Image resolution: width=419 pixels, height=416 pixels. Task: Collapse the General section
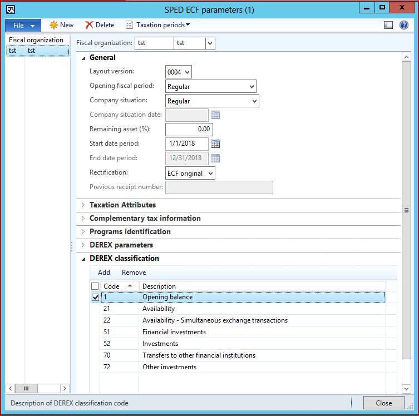pos(83,58)
